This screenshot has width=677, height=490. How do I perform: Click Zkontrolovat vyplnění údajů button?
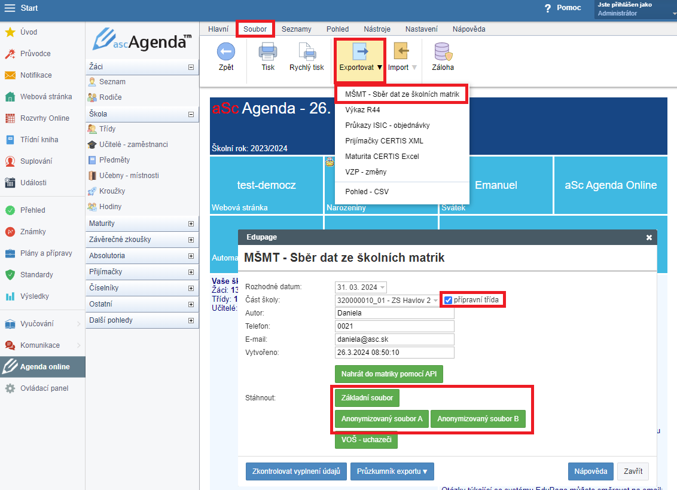tap(296, 471)
